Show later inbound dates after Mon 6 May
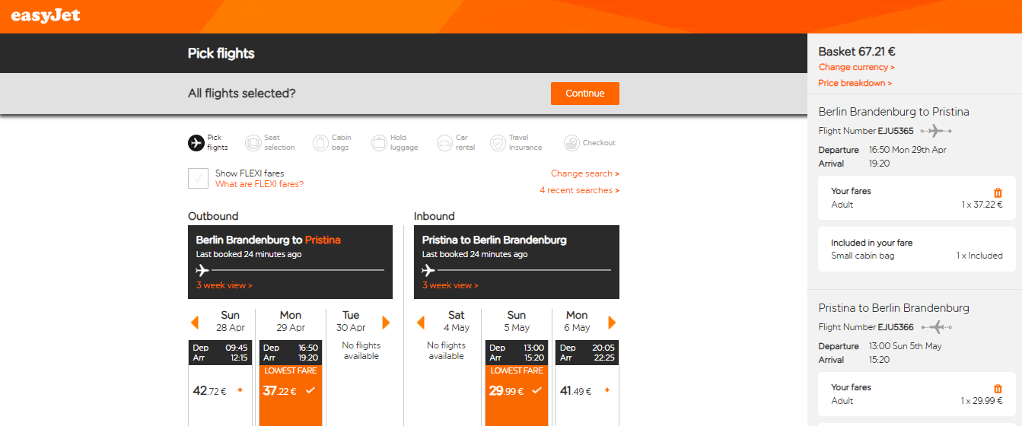 (x=612, y=323)
